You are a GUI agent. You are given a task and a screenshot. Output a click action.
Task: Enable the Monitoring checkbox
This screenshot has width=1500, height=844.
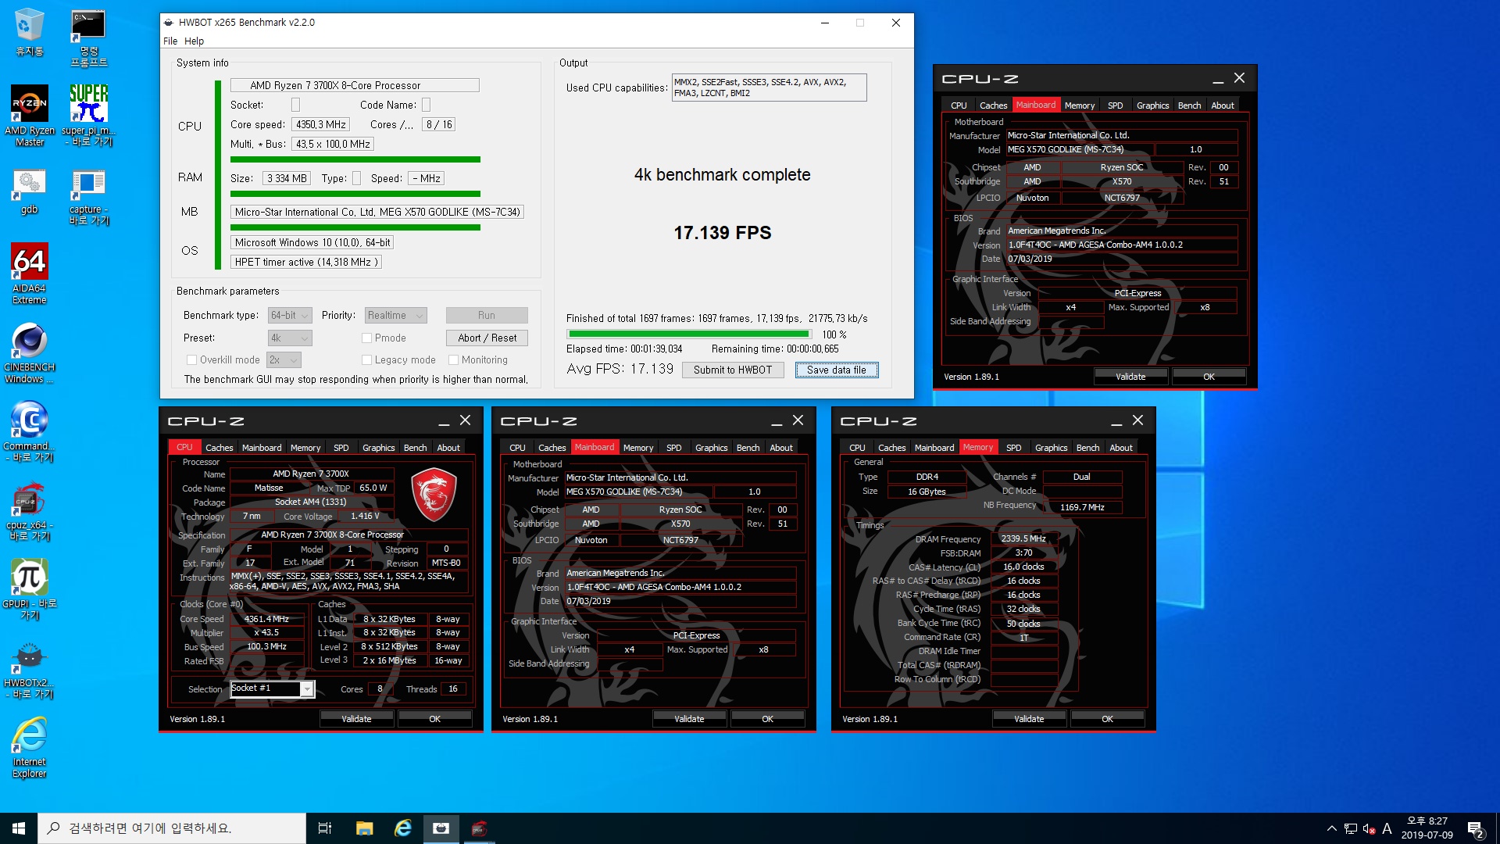coord(453,359)
